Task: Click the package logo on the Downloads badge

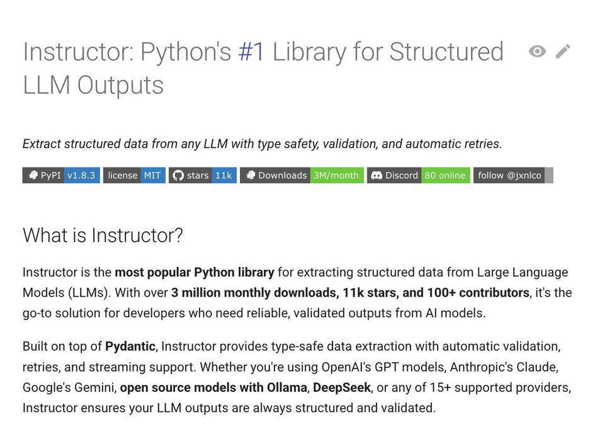Action: coord(250,176)
